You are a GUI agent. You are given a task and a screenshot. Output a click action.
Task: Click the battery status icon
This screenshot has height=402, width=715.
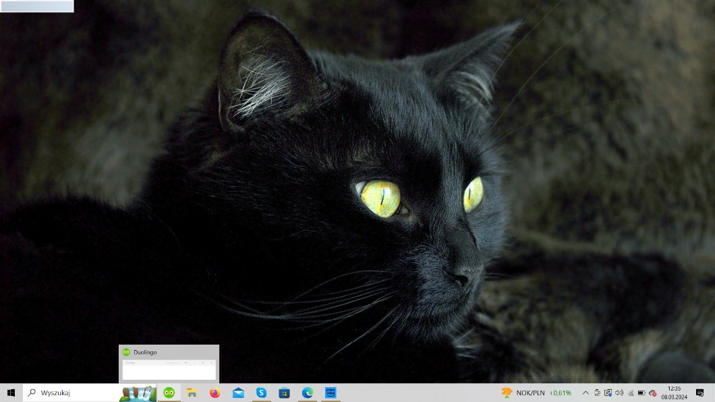point(641,393)
